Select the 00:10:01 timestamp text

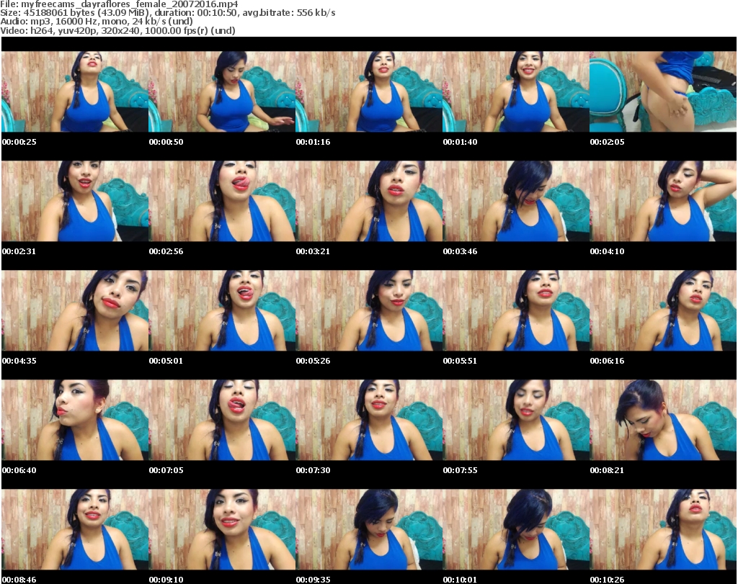tap(461, 580)
